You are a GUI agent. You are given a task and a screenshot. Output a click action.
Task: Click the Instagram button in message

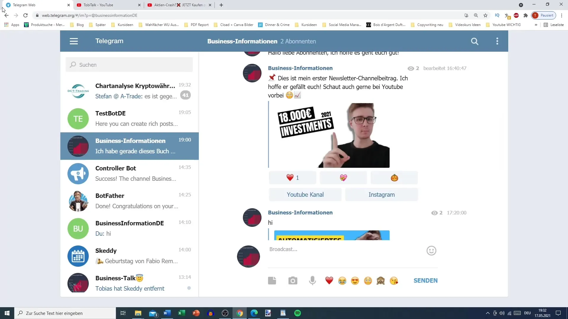click(382, 194)
